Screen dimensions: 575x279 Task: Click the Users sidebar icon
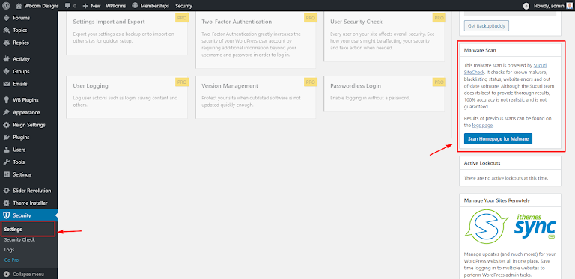pos(6,150)
